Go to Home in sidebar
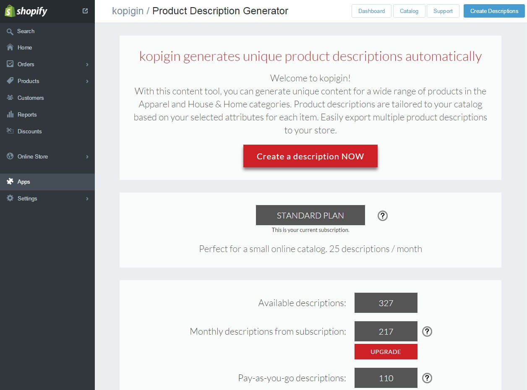This screenshot has height=390, width=527. [x=47, y=47]
